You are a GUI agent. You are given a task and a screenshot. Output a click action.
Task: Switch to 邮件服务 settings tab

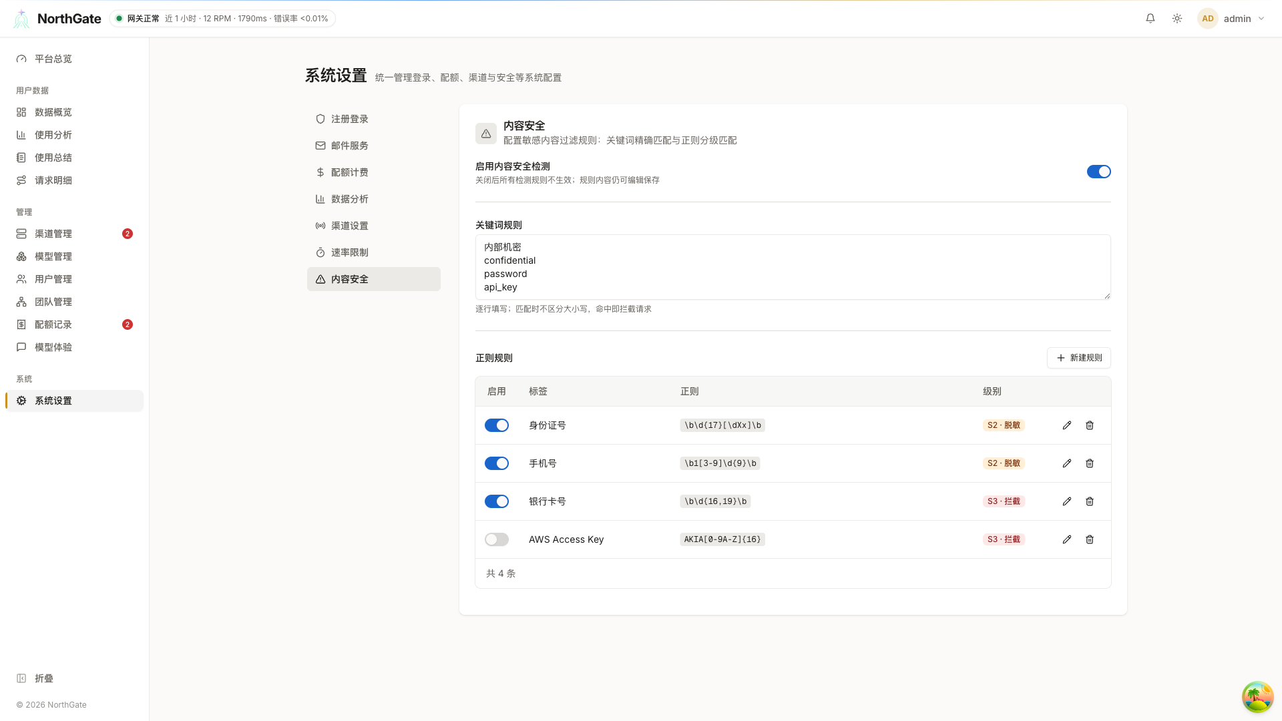click(373, 146)
